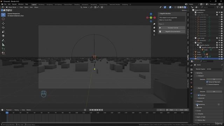Click the current frame number field
This screenshot has width=224, height=126.
pyautogui.click(x=161, y=110)
